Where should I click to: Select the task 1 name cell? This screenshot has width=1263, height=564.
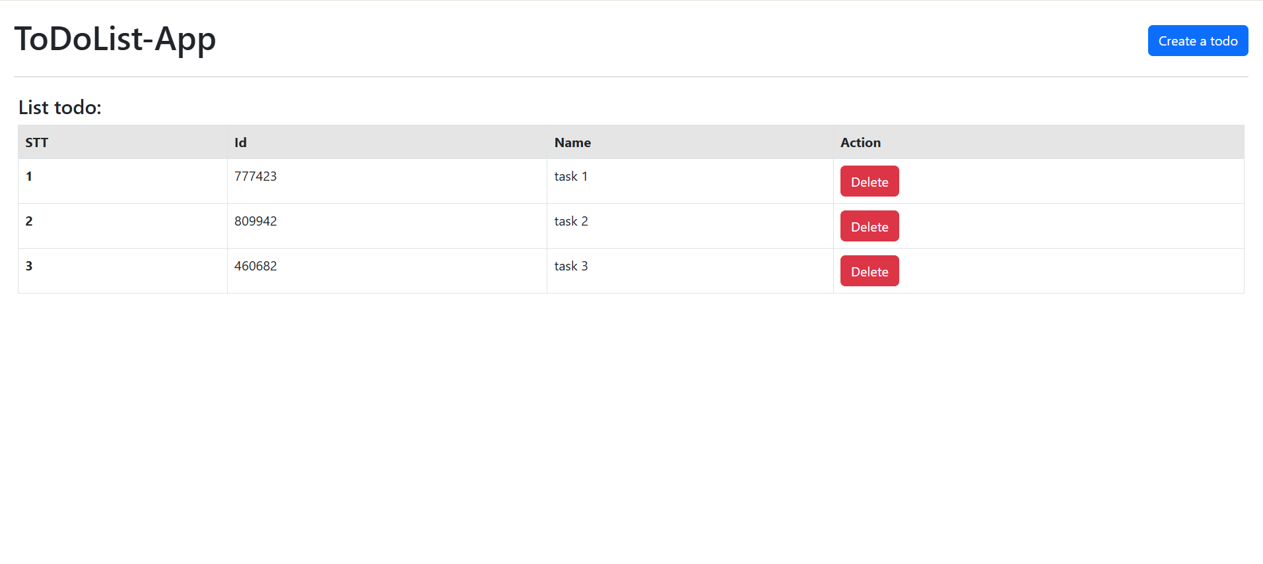tap(570, 176)
